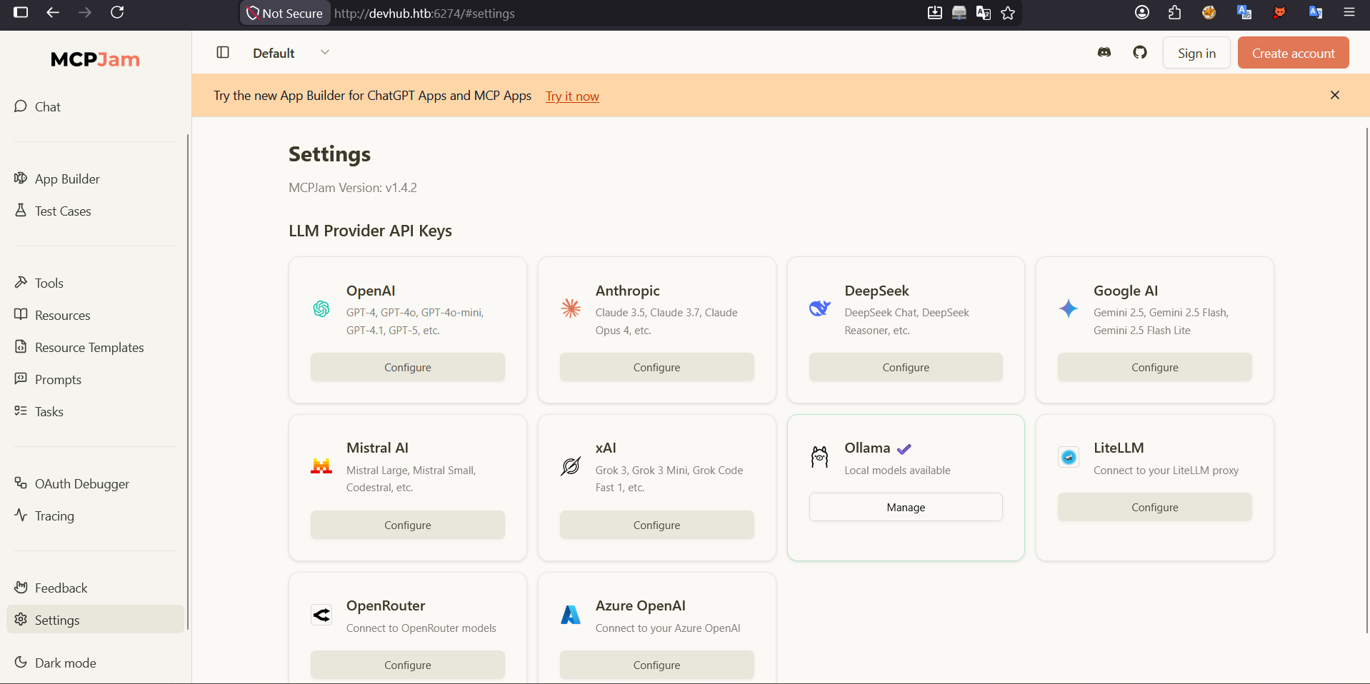This screenshot has width=1370, height=684.
Task: Configure the Google AI API key
Action: coord(1155,367)
